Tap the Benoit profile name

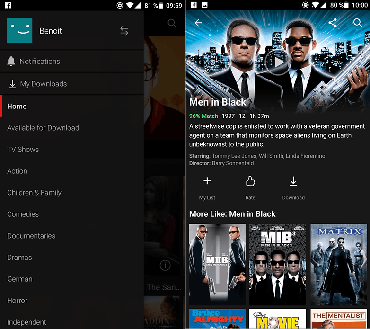coord(51,31)
